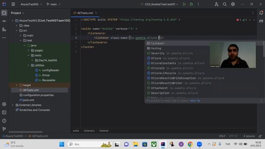The width and height of the screenshot is (265, 149).
Task: Click the listeners breadcrumb
Action: point(89,131)
